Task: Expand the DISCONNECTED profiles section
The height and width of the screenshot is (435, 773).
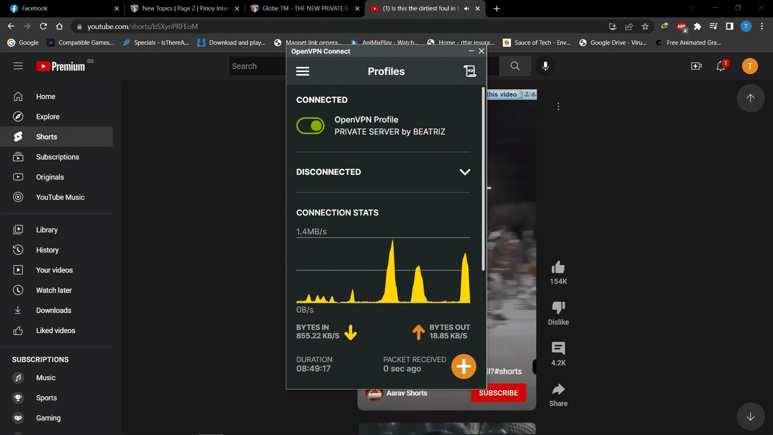Action: coord(465,172)
